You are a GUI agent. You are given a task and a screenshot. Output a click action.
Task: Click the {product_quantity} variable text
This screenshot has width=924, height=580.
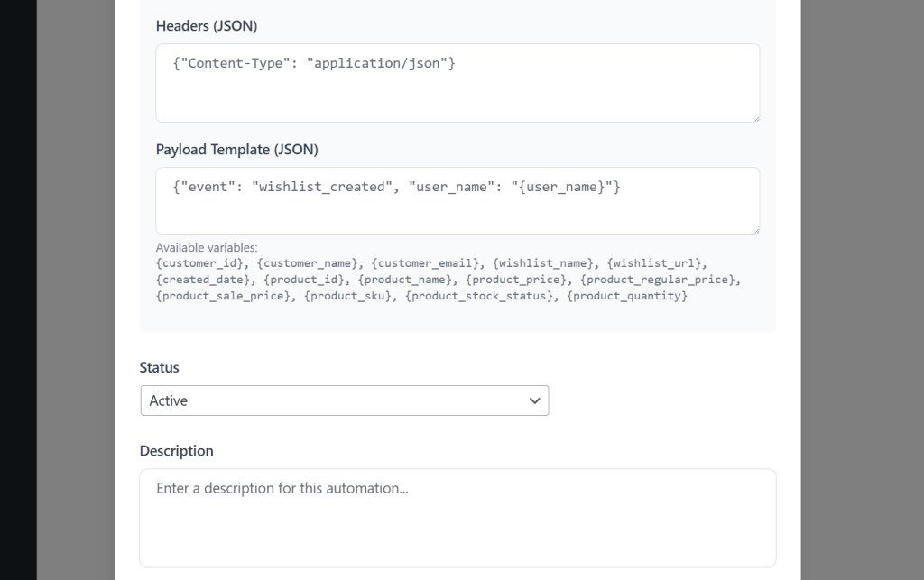point(627,296)
